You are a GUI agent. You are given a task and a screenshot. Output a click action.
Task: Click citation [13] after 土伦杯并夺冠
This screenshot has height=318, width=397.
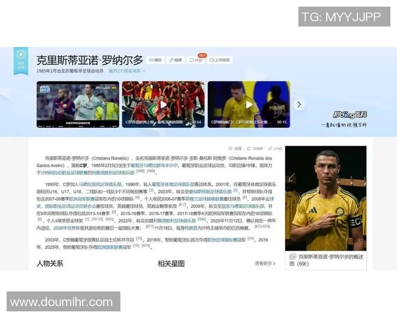coord(139,238)
